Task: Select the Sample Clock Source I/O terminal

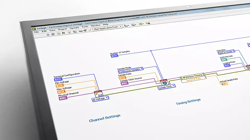Action: (x=124, y=83)
